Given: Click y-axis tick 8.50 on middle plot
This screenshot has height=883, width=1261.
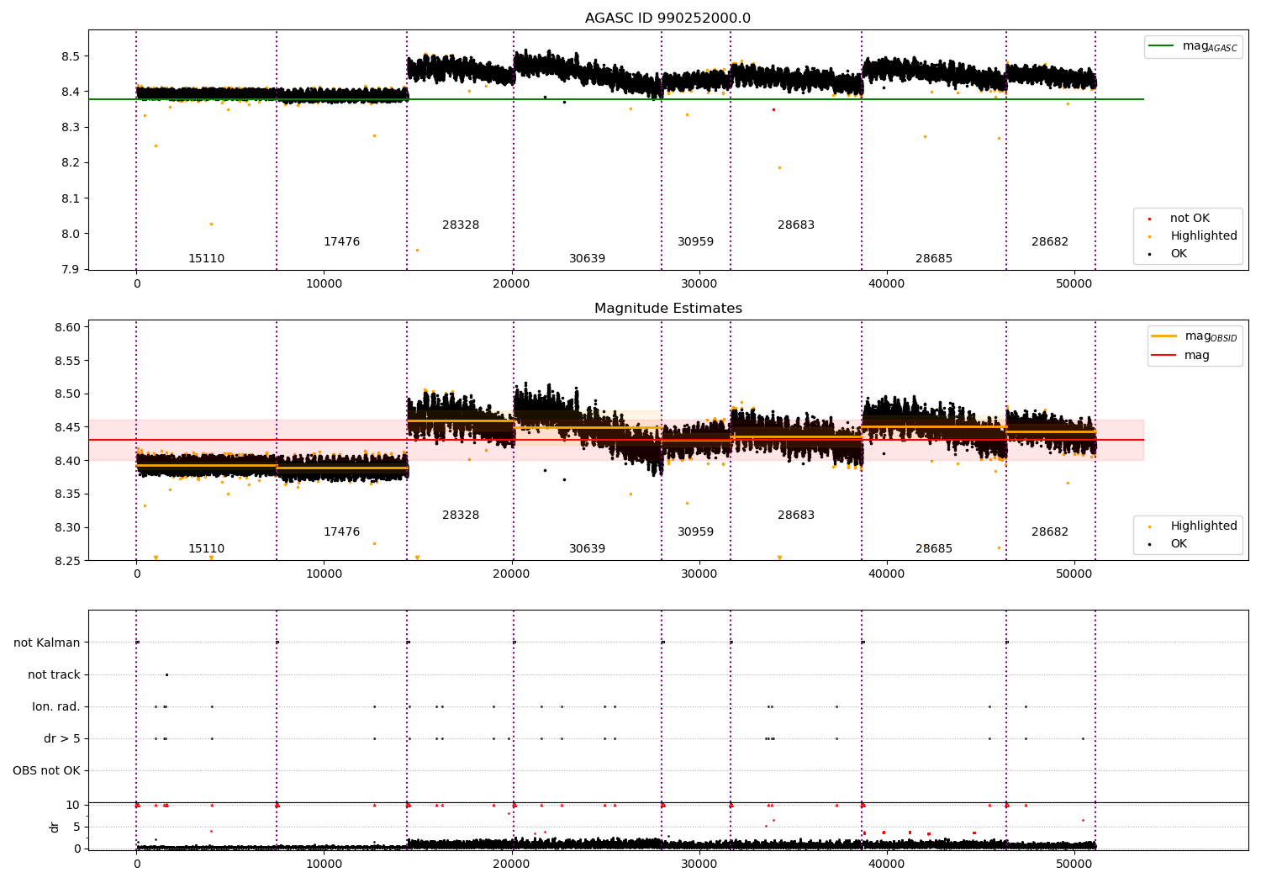Looking at the screenshot, I should (x=67, y=394).
